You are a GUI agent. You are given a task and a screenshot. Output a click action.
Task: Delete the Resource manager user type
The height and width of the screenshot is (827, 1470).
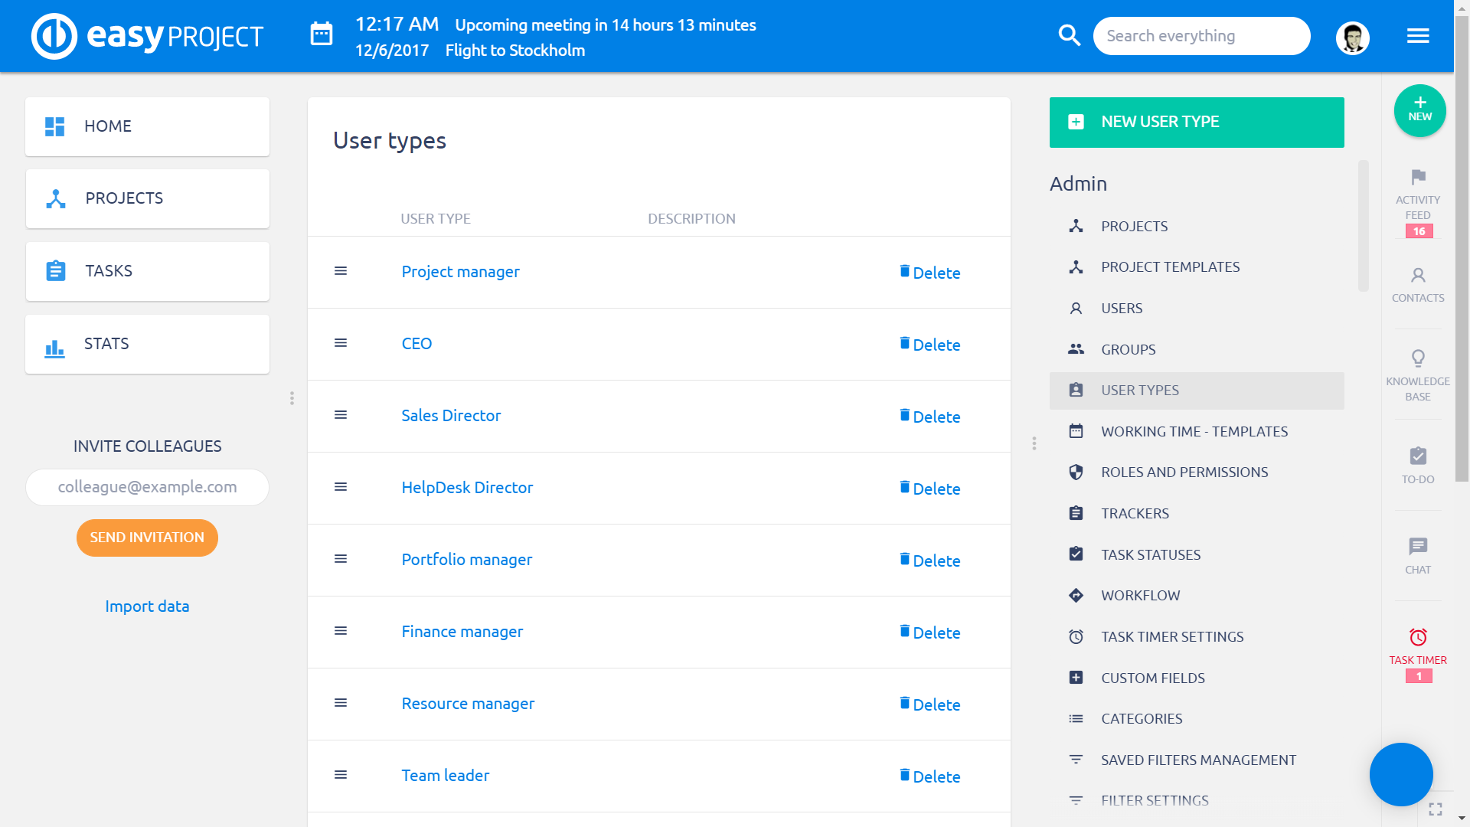(929, 704)
